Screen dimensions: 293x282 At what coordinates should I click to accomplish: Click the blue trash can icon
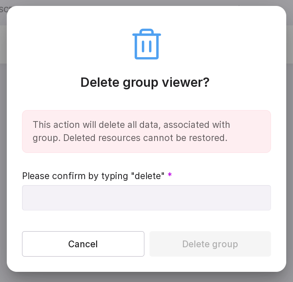pos(146,44)
